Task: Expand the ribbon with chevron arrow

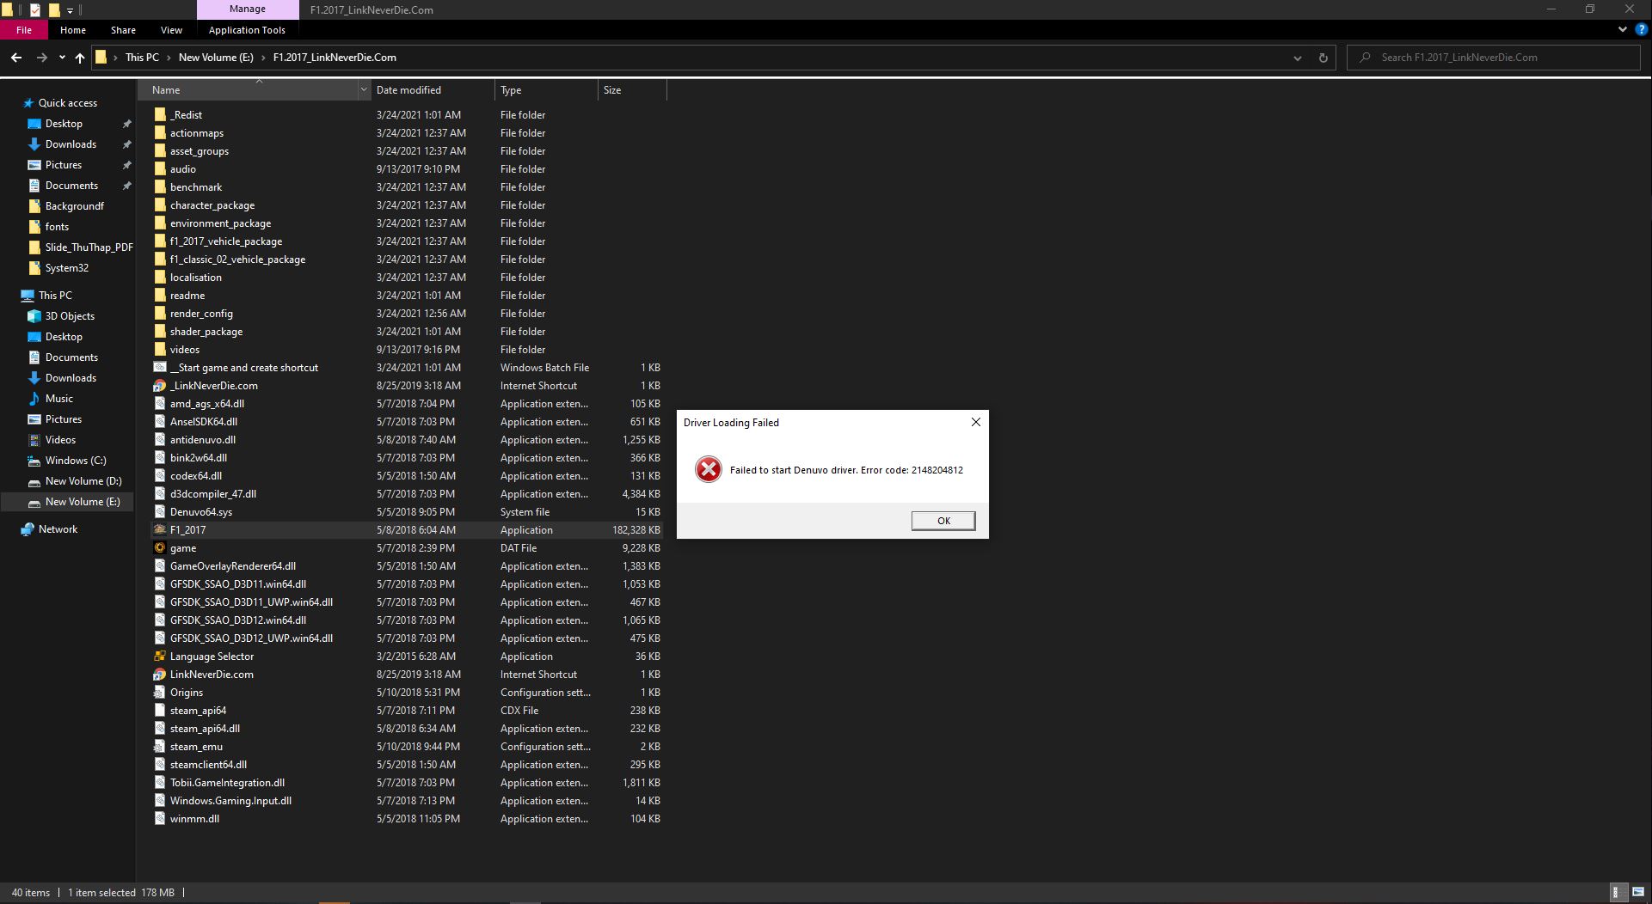Action: [1622, 29]
